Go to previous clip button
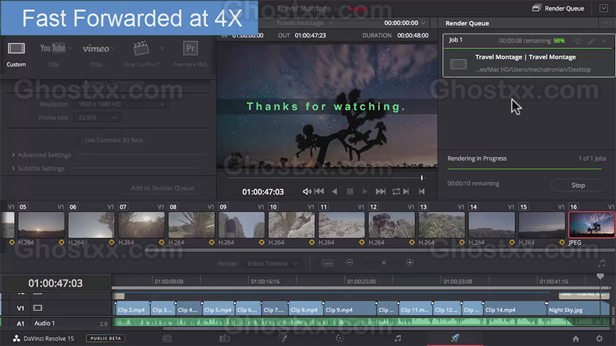Screen dimensions: 616x346 [422, 192]
